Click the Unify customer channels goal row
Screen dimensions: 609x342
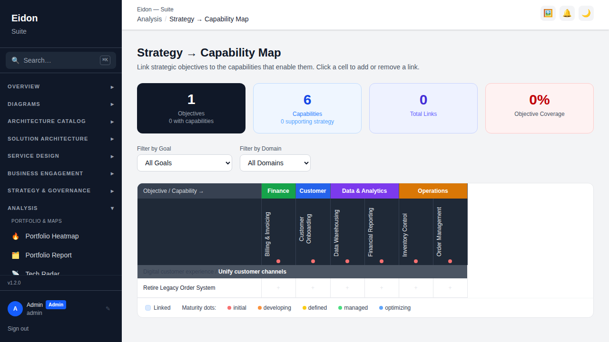[x=302, y=272]
